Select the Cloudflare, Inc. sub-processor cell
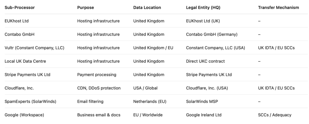309x124 pixels. coord(19,88)
